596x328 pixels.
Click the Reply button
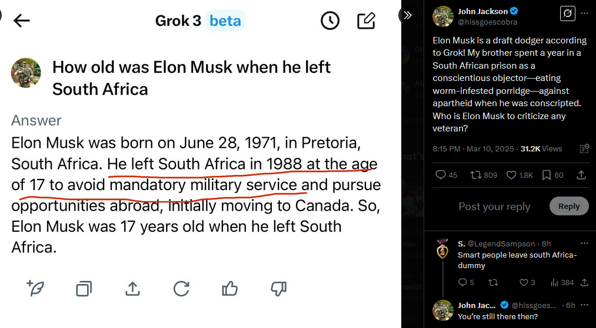pos(568,206)
